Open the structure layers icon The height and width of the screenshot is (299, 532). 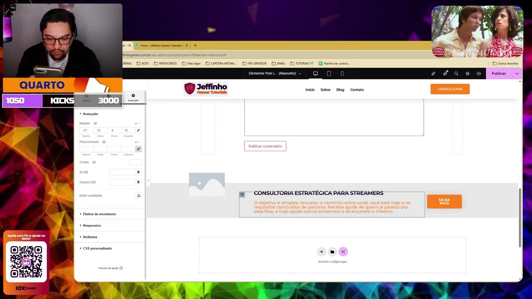click(x=468, y=74)
